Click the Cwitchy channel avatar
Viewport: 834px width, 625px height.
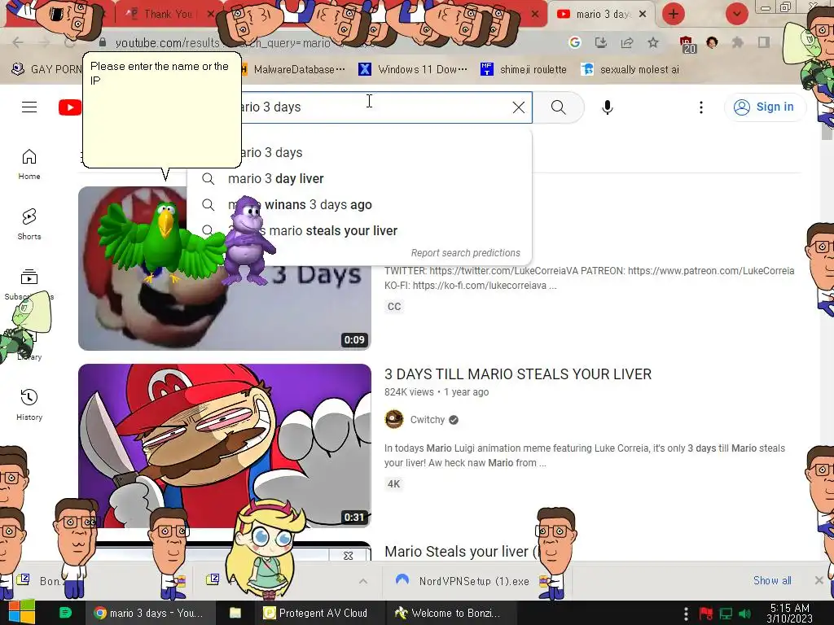click(x=394, y=419)
